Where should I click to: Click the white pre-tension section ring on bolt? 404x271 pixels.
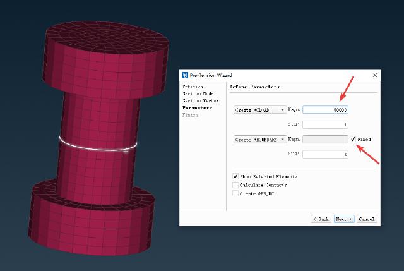98,148
